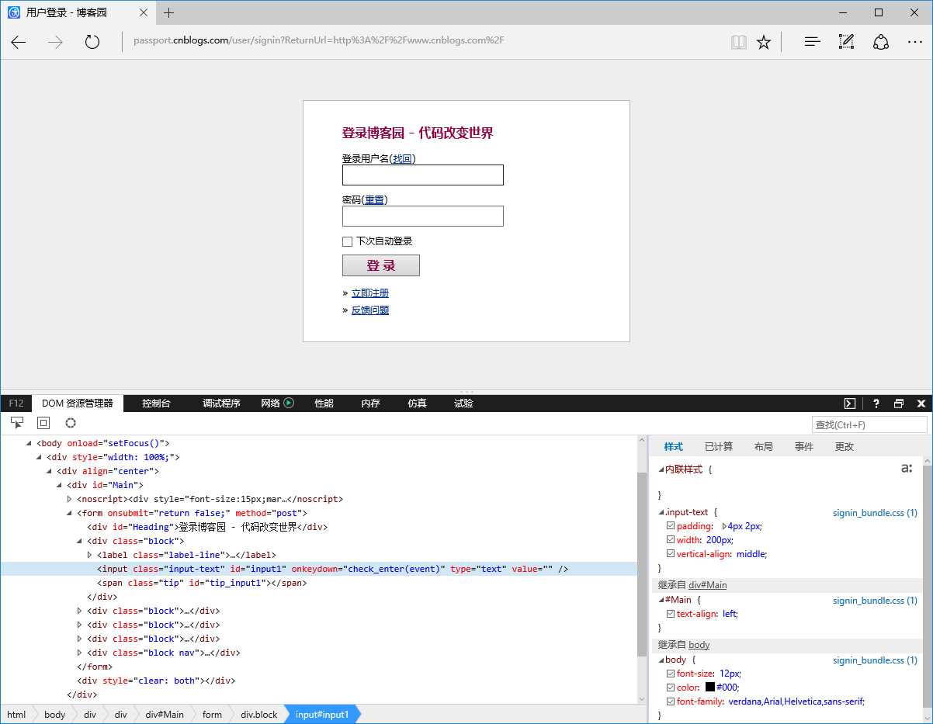Open the 事件 pane tab
The image size is (933, 724).
pyautogui.click(x=804, y=446)
